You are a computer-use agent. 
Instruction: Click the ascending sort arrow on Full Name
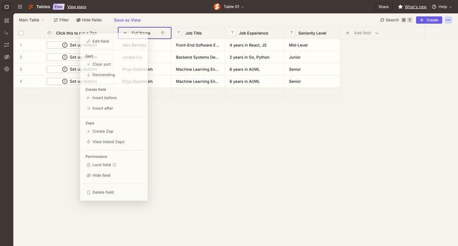tap(163, 33)
